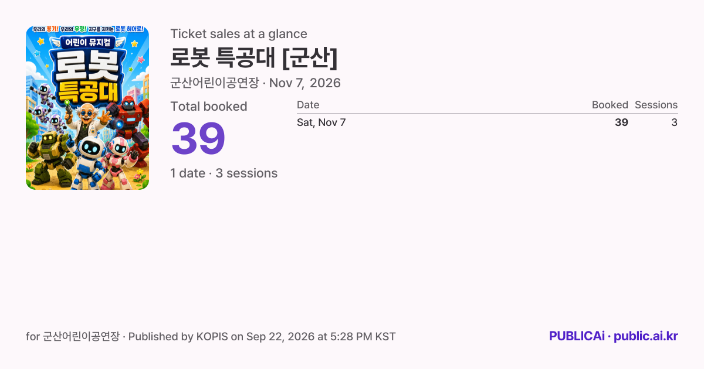Select the Sat, Nov 7 row
The image size is (704, 369).
click(x=487, y=122)
